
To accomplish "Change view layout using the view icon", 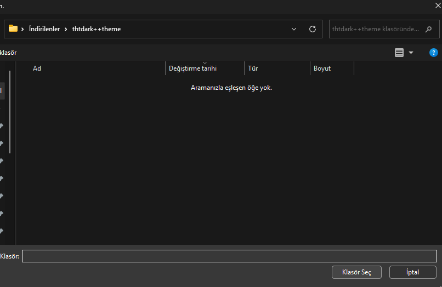I will point(399,53).
